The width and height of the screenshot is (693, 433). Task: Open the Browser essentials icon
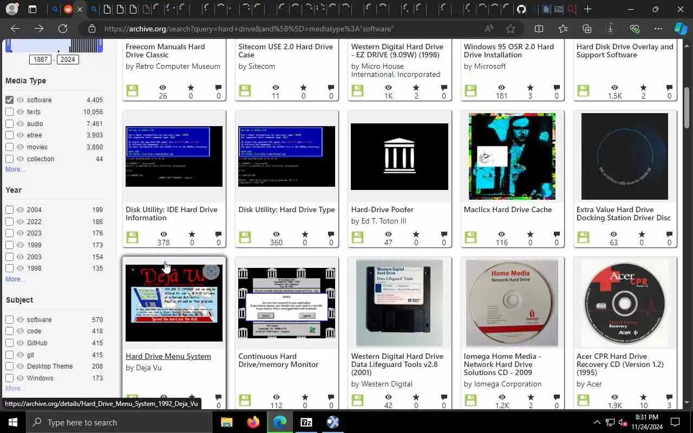(x=635, y=29)
